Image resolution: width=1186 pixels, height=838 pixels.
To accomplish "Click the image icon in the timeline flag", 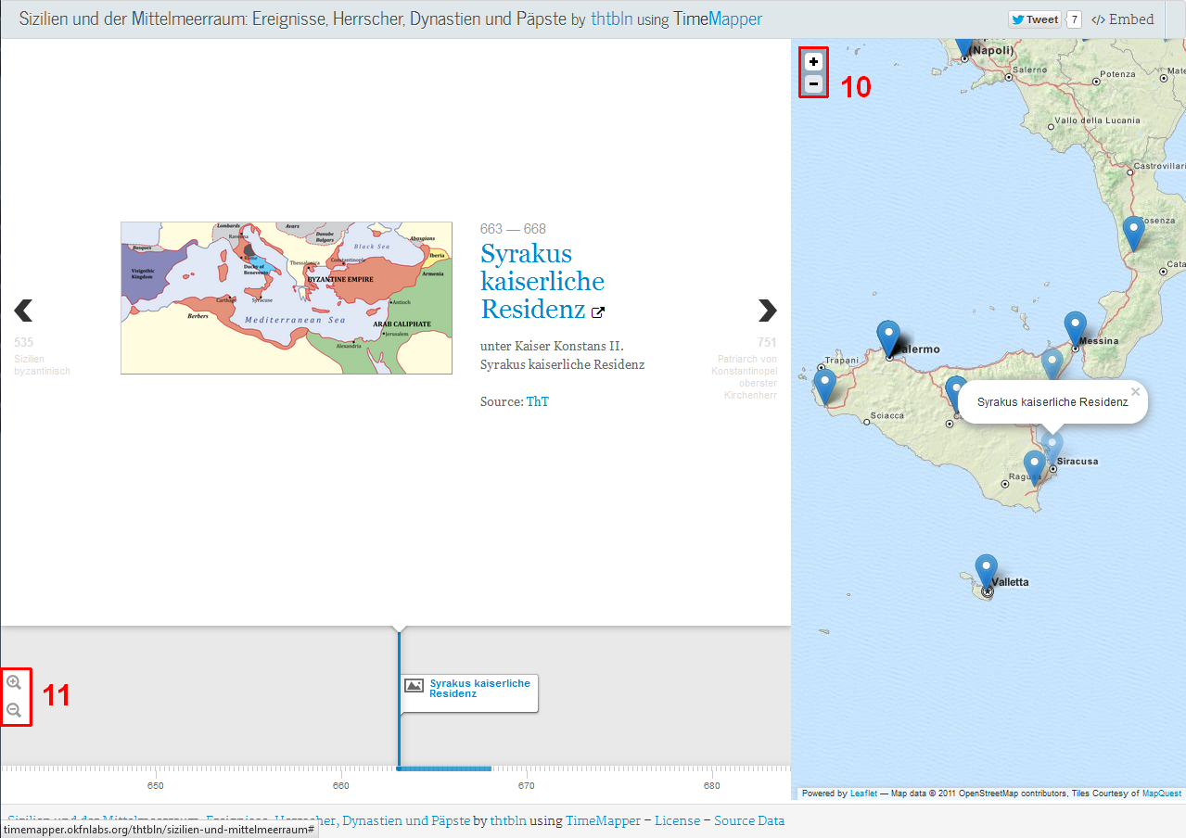I will pos(414,686).
